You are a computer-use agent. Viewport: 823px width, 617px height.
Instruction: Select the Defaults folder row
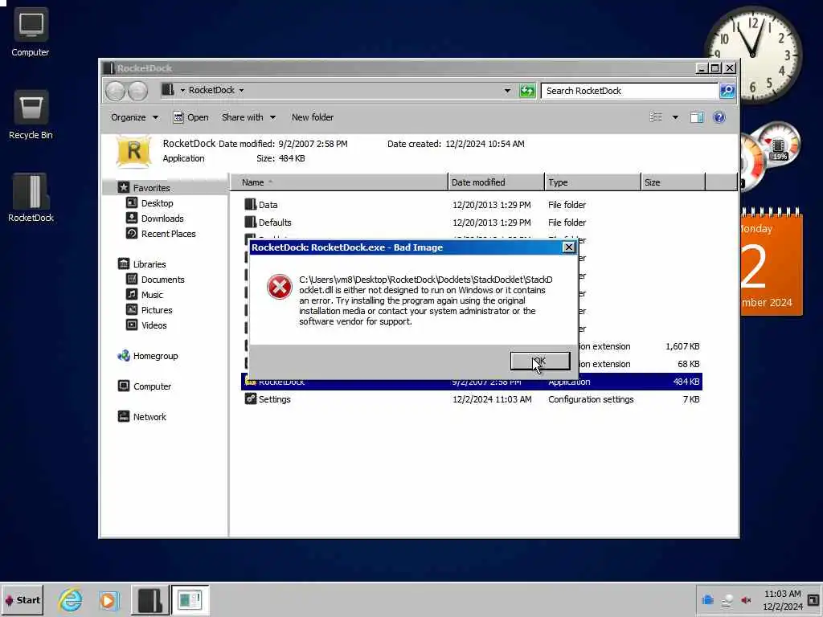click(471, 223)
